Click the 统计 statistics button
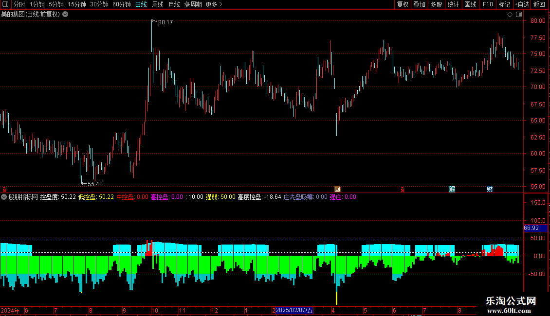The image size is (550, 316). [x=453, y=4]
